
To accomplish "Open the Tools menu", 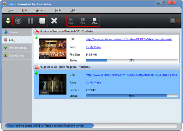I will 58,10.
